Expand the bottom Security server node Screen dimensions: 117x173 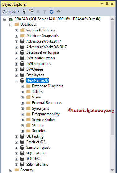(10, 170)
